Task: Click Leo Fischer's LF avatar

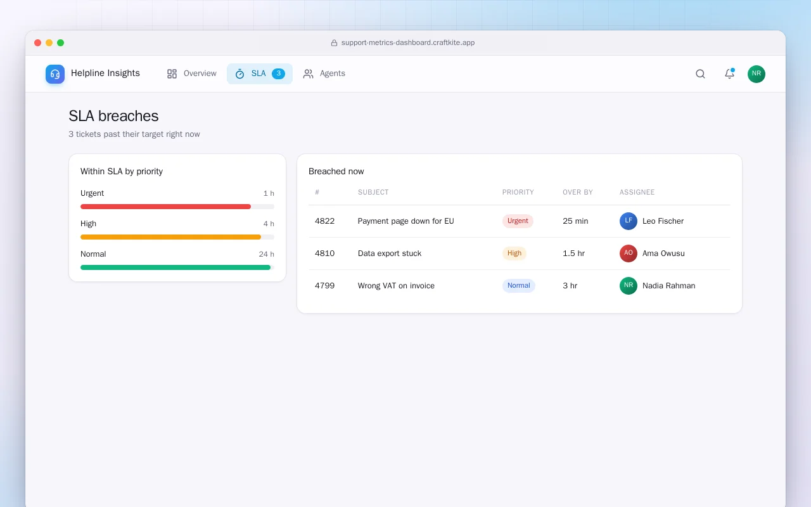Action: (629, 221)
